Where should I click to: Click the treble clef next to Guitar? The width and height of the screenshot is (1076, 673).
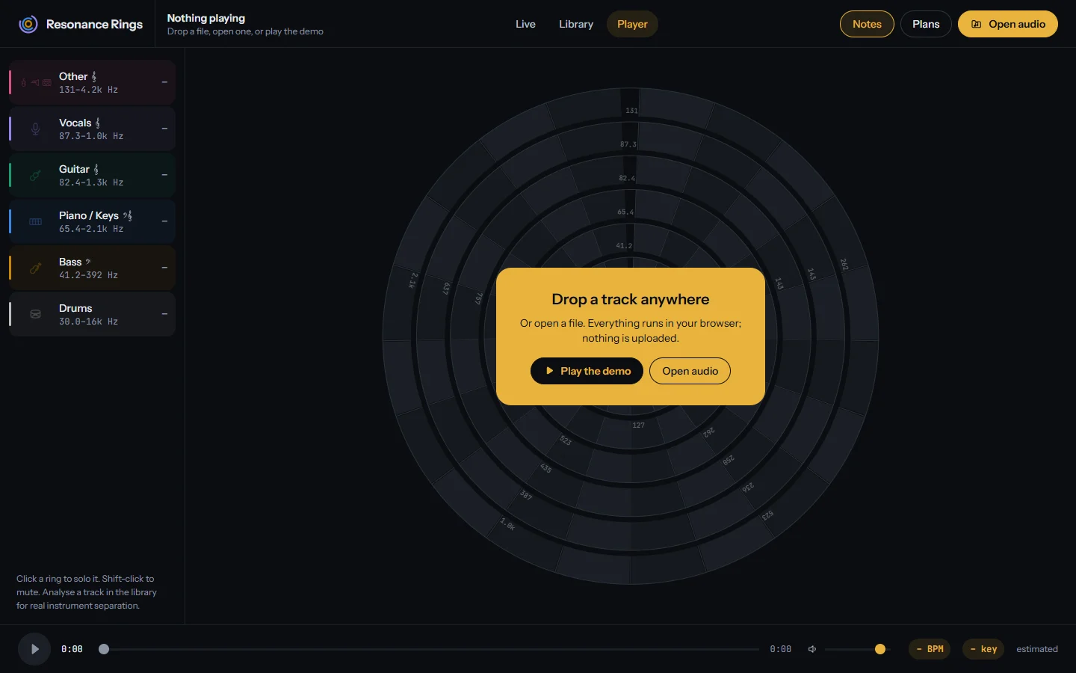coord(96,169)
